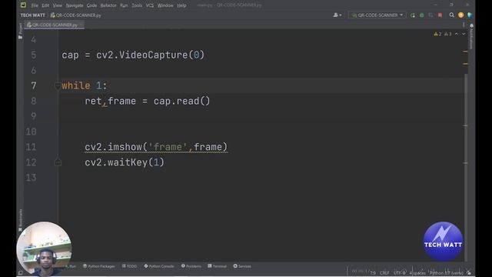Toggle the read-only lock icon in status bar
Screen dimensions: 492x277
(468, 273)
